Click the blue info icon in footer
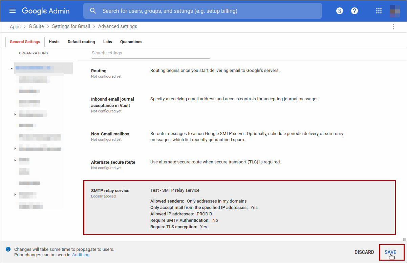The image size is (407, 263). [8, 249]
